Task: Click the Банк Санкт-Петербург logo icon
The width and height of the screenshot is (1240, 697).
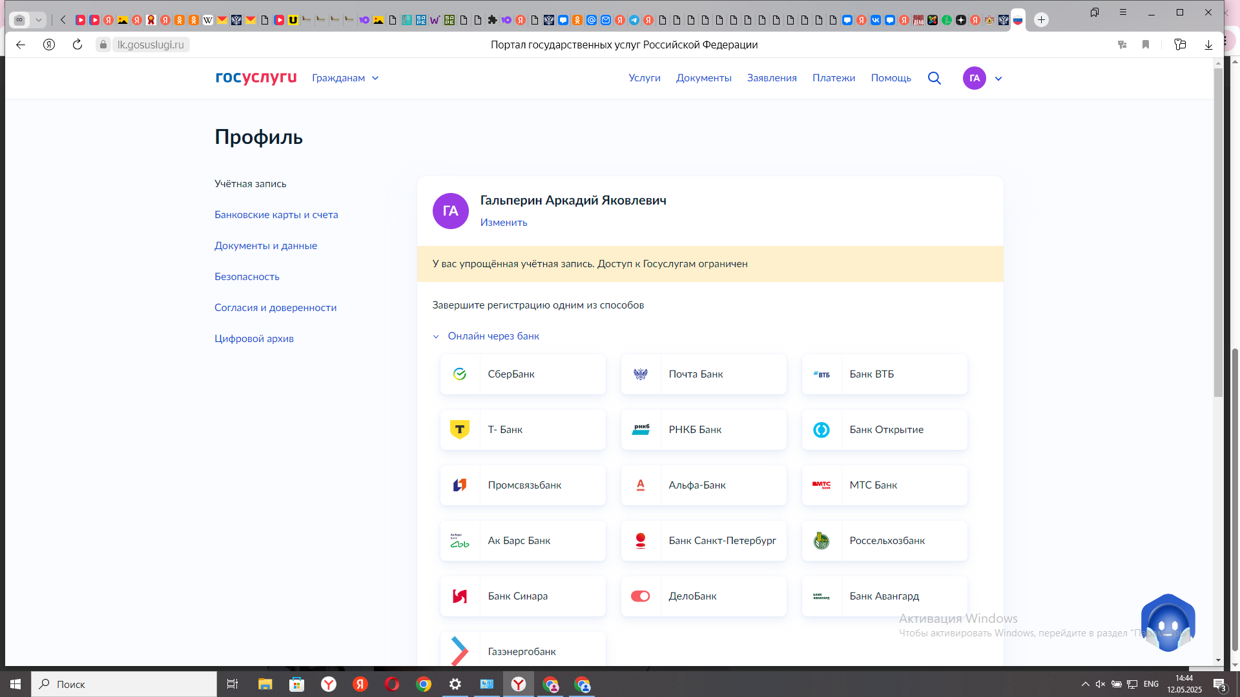Action: pyautogui.click(x=641, y=541)
